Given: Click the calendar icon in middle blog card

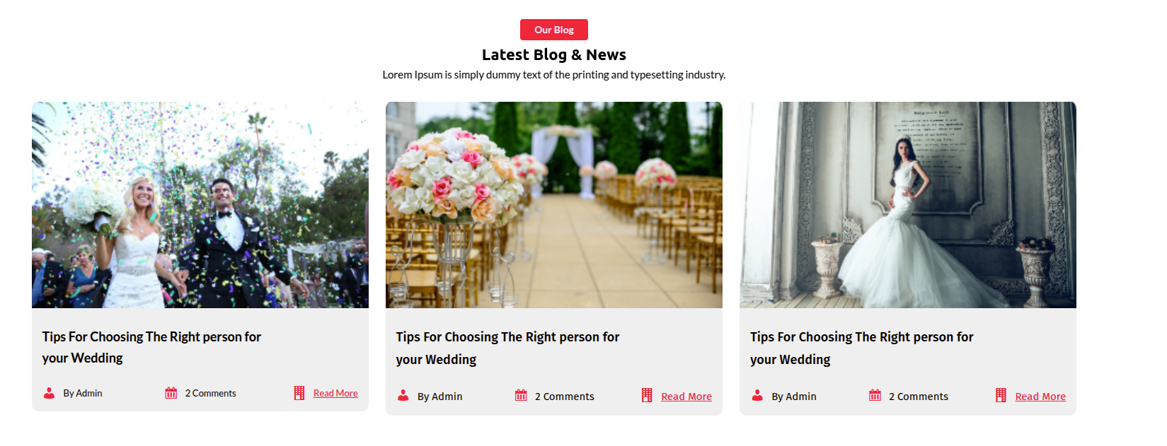Looking at the screenshot, I should point(521,396).
